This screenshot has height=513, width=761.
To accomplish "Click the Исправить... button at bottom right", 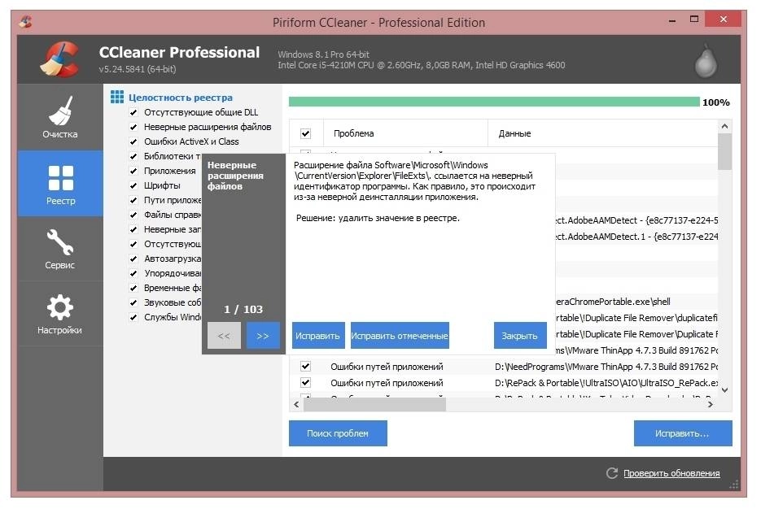I will 682,433.
